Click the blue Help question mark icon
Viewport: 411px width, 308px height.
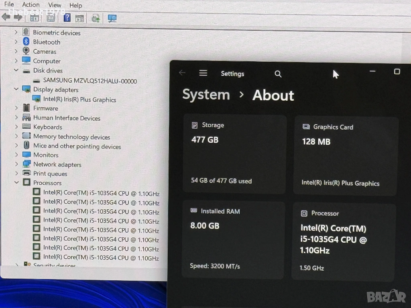point(67,18)
